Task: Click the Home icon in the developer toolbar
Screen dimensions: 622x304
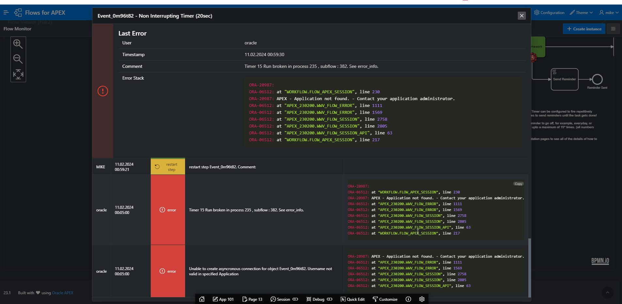Action: point(202,299)
